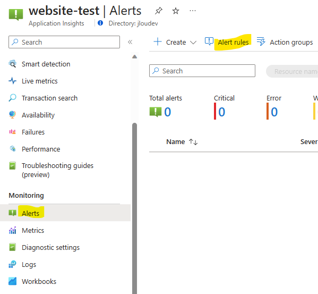Open Live metrics

39,81
